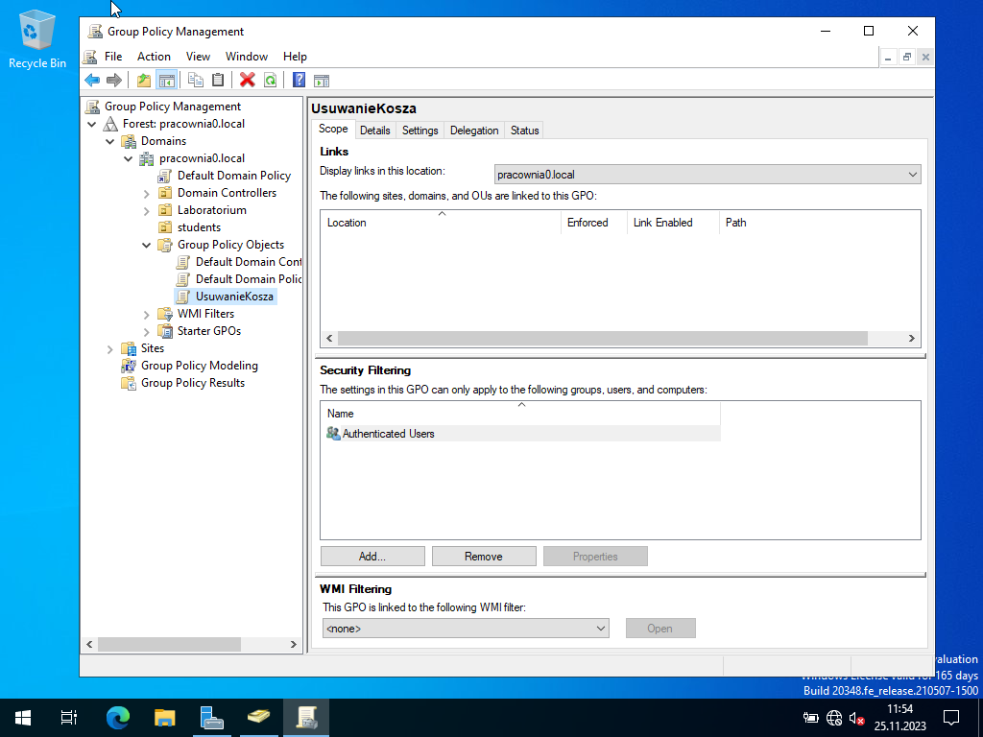Viewport: 983px width, 737px height.
Task: Select the students OU in tree
Action: coord(199,227)
